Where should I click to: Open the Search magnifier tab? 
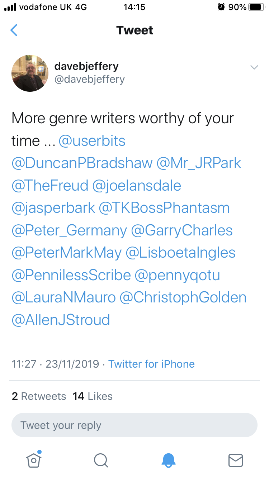click(x=101, y=460)
